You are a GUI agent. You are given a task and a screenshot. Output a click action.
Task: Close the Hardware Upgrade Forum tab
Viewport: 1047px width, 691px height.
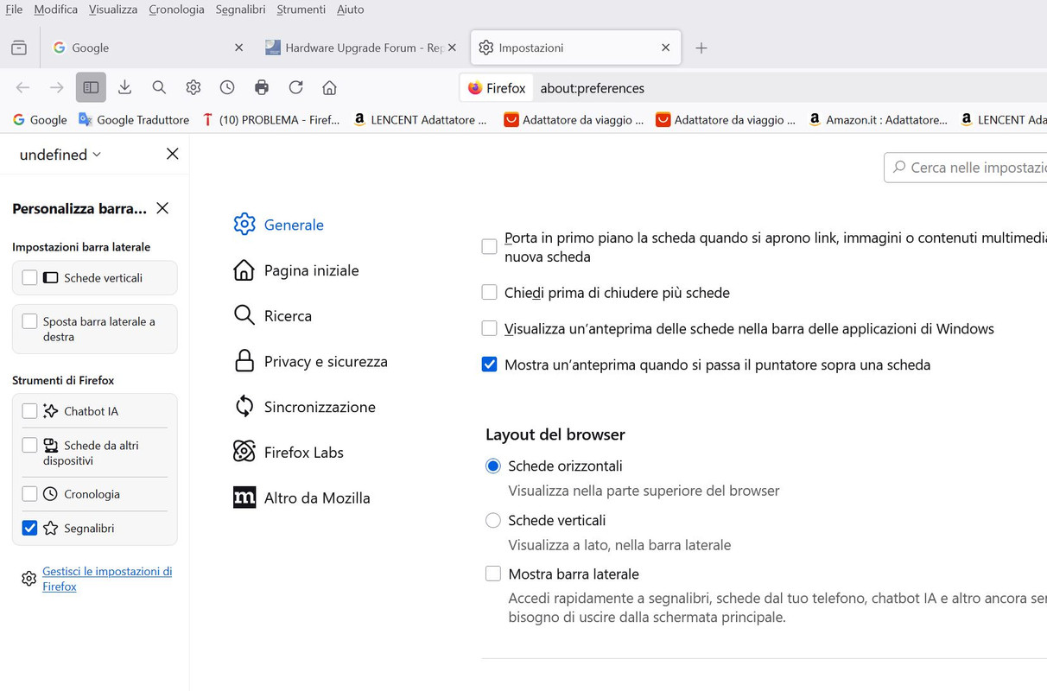coord(452,48)
